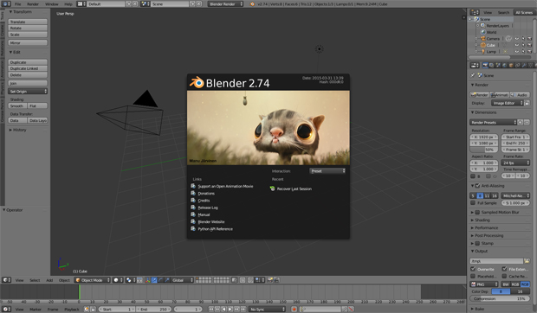Open the 24 fps frame rate dropdown
Image resolution: width=537 pixels, height=313 pixels.
tap(515, 163)
